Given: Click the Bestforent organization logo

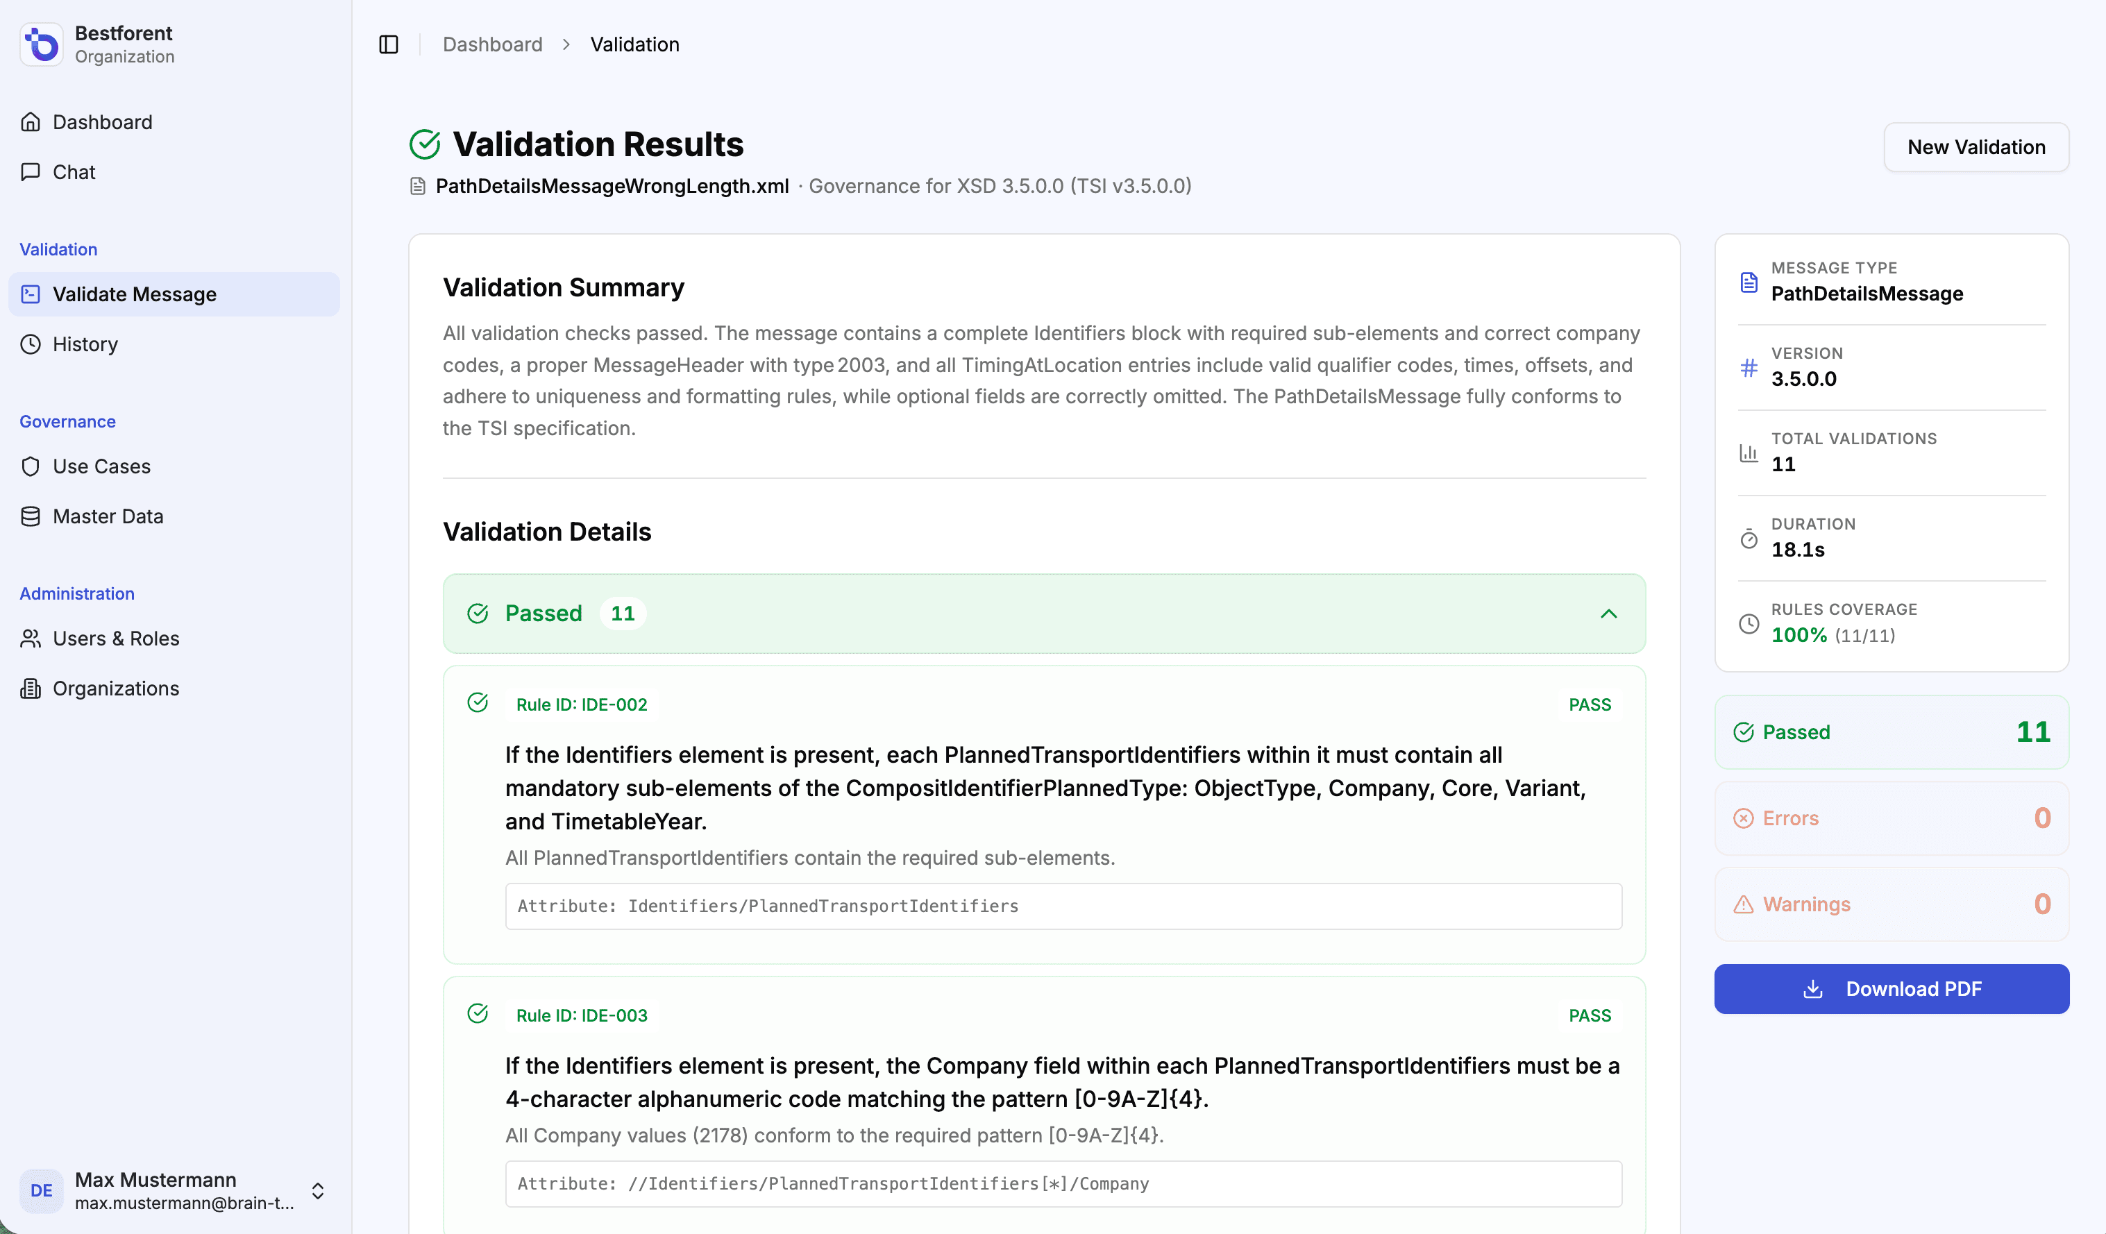Looking at the screenshot, I should pyautogui.click(x=41, y=44).
